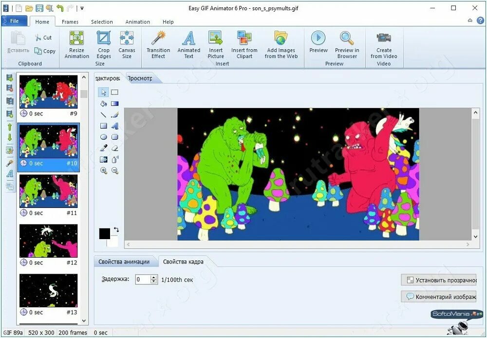
Task: Open the Help ribbon tab
Action: pyautogui.click(x=168, y=22)
